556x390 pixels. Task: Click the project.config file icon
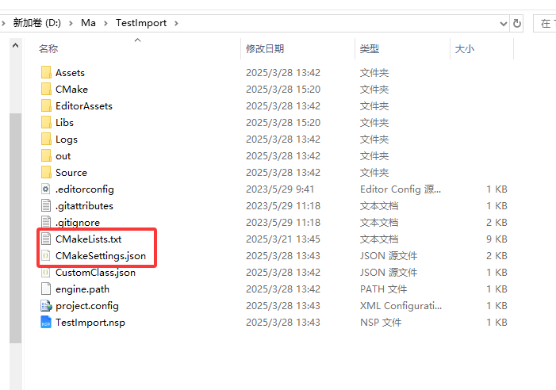(46, 306)
